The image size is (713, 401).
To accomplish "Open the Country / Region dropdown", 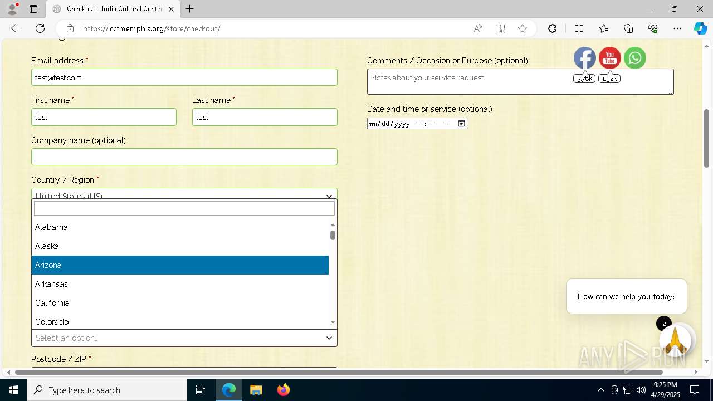I will click(x=184, y=194).
